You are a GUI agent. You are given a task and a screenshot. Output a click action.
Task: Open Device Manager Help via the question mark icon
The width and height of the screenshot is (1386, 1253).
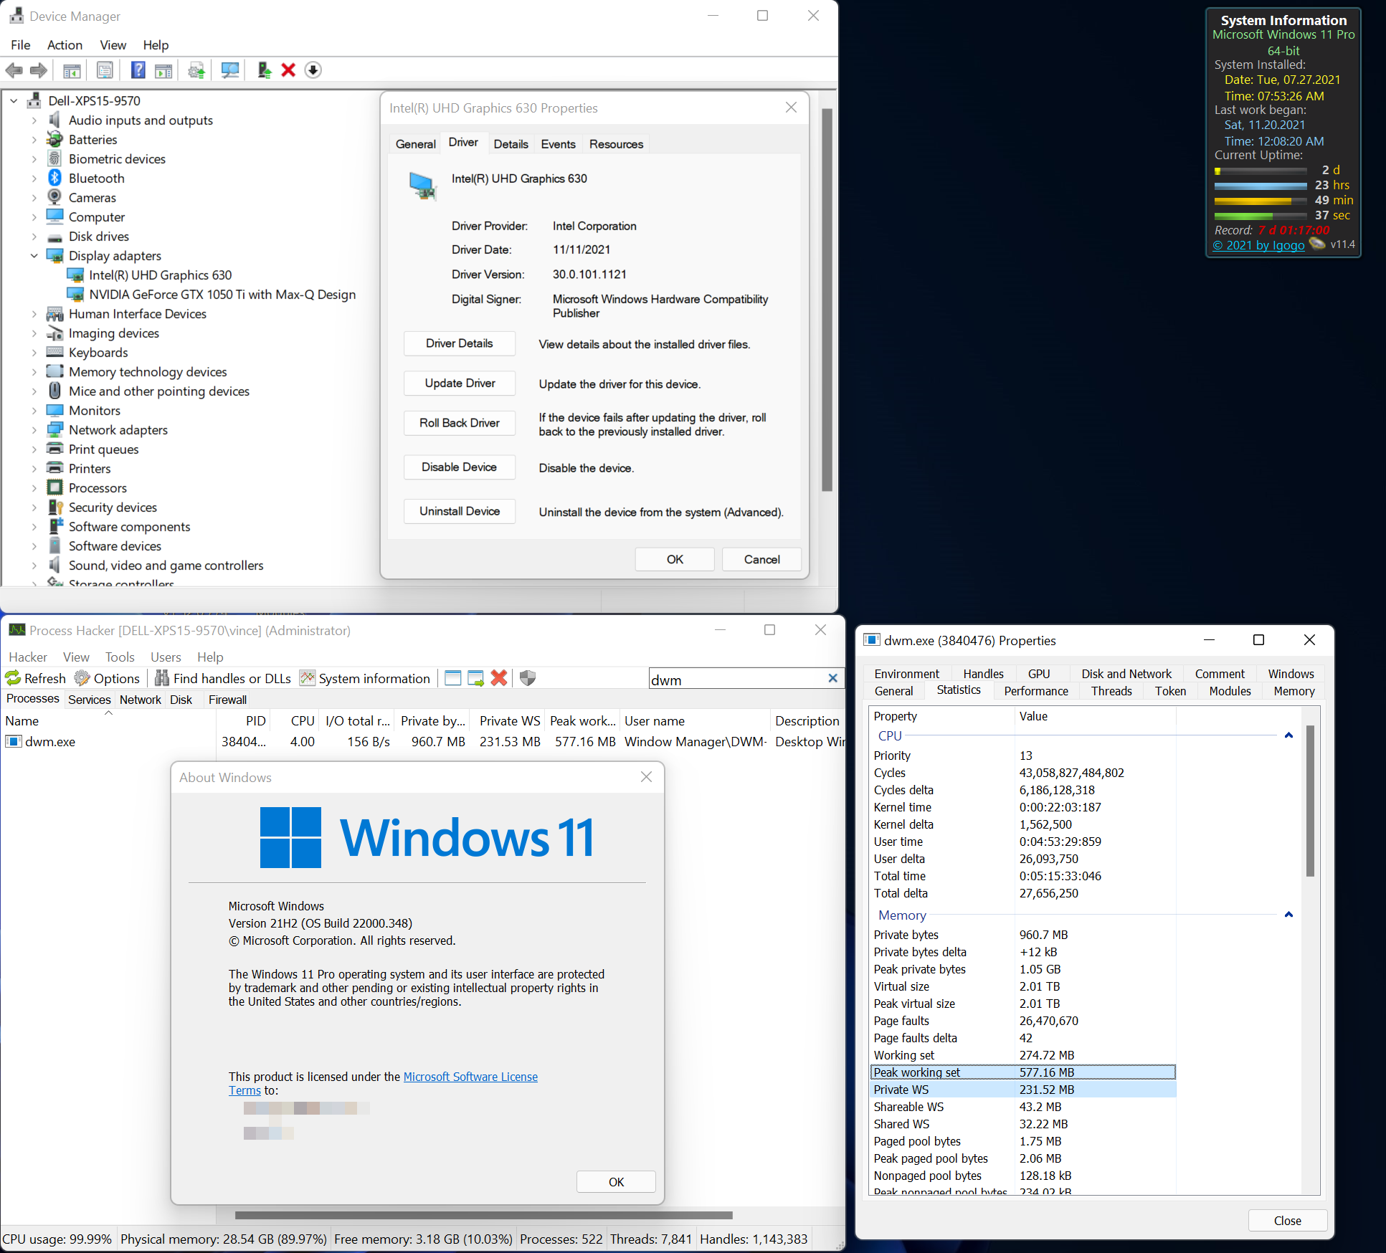(138, 70)
